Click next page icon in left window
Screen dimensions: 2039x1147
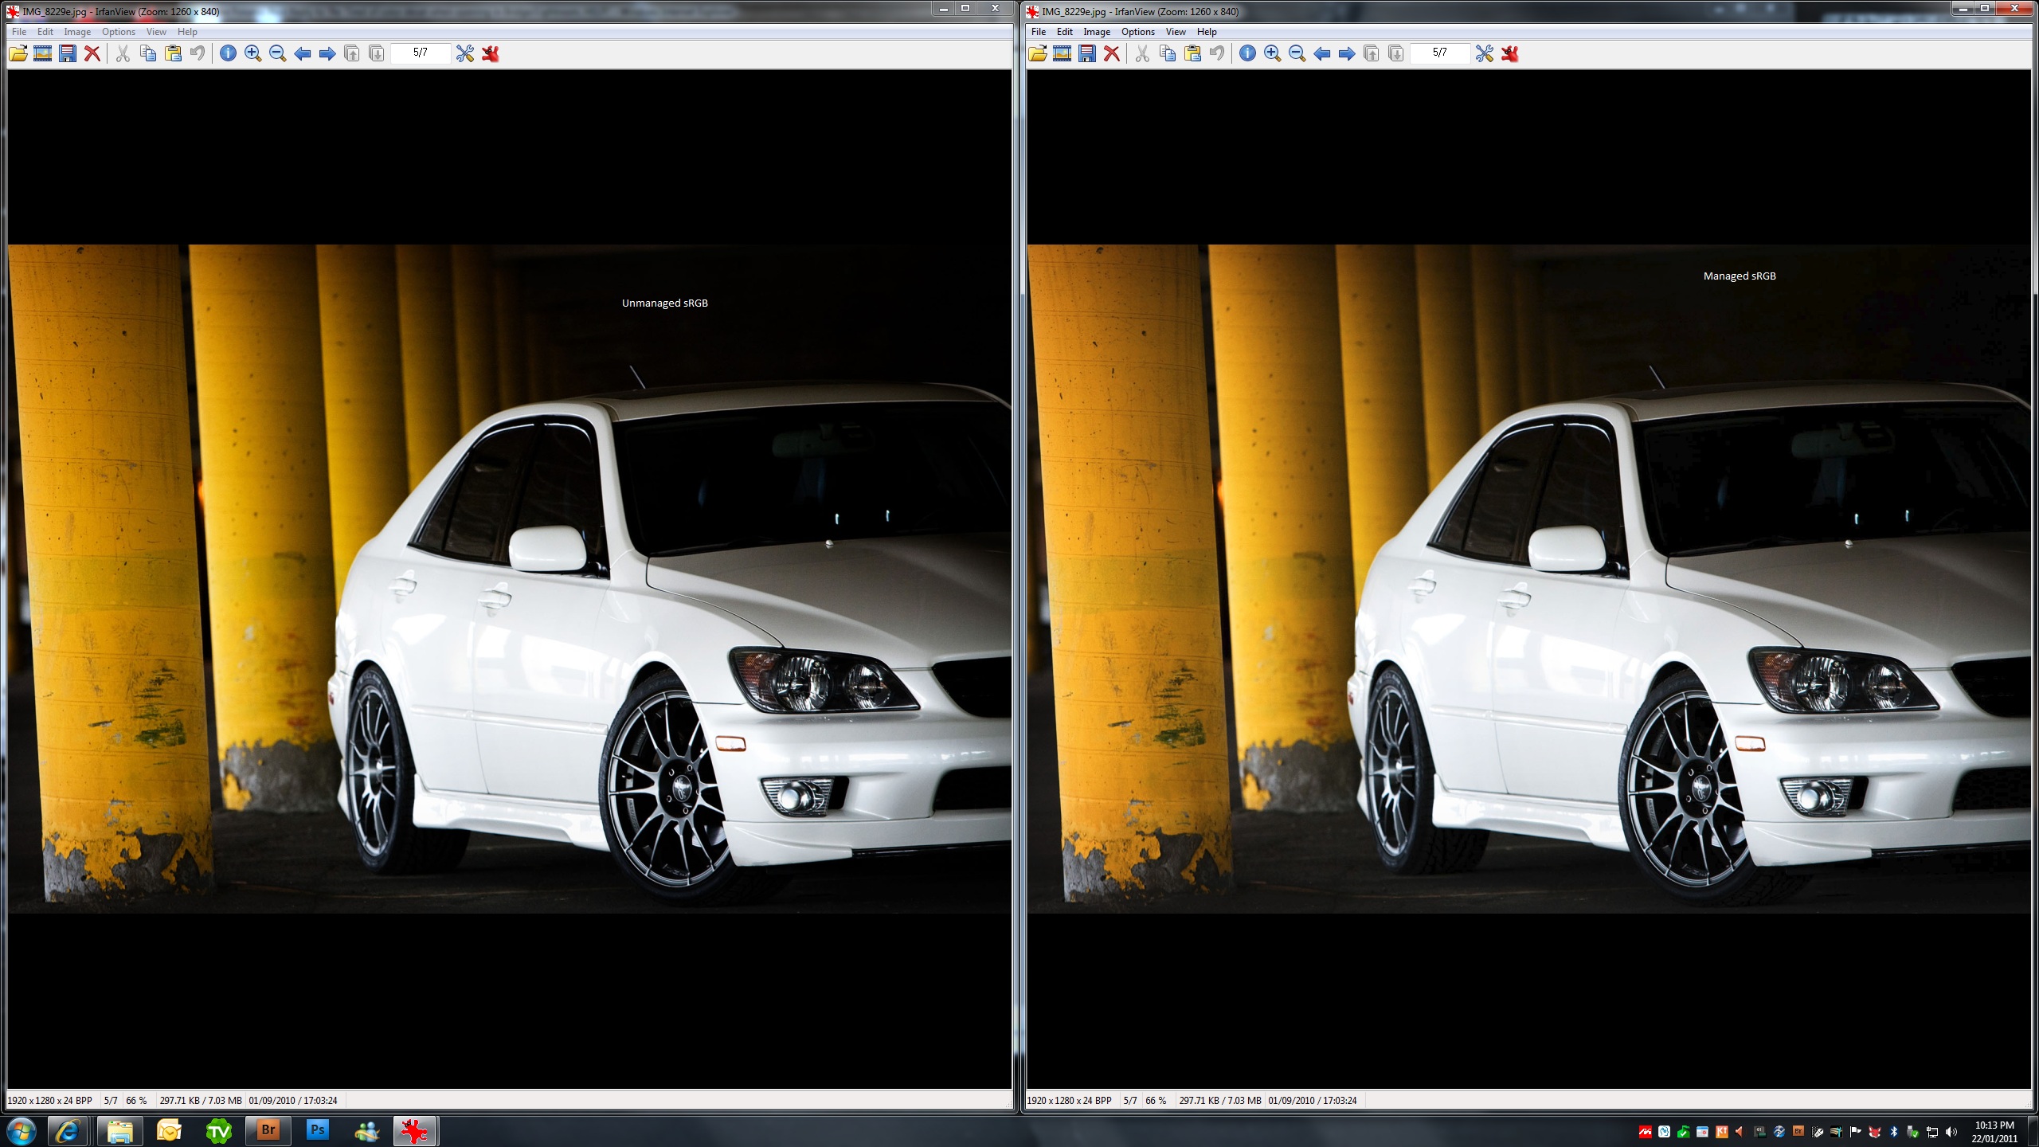click(377, 53)
